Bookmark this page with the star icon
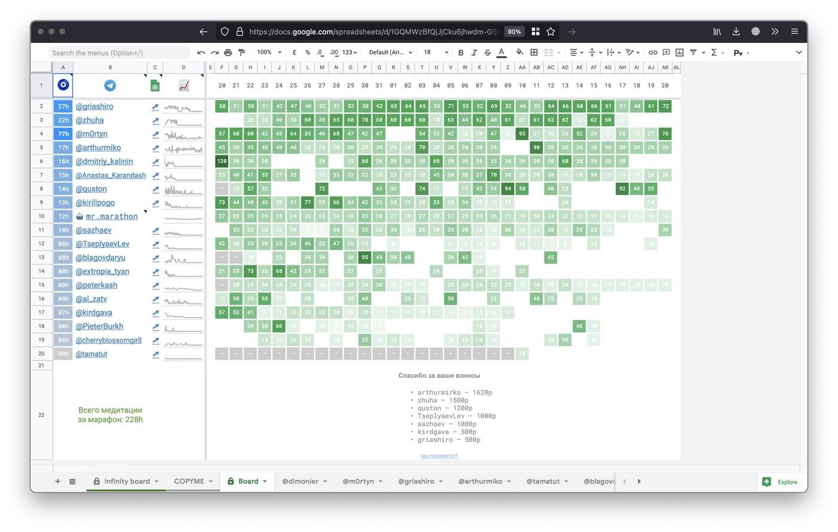Viewport: 838px width, 532px height. click(551, 32)
